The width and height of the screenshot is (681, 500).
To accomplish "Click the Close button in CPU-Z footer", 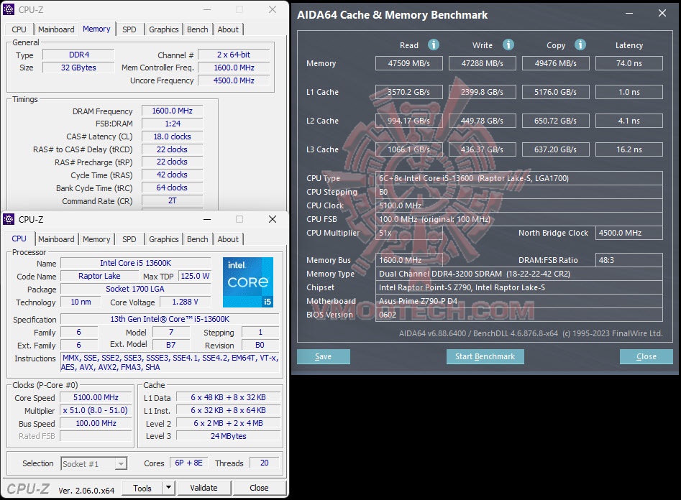I will point(260,488).
